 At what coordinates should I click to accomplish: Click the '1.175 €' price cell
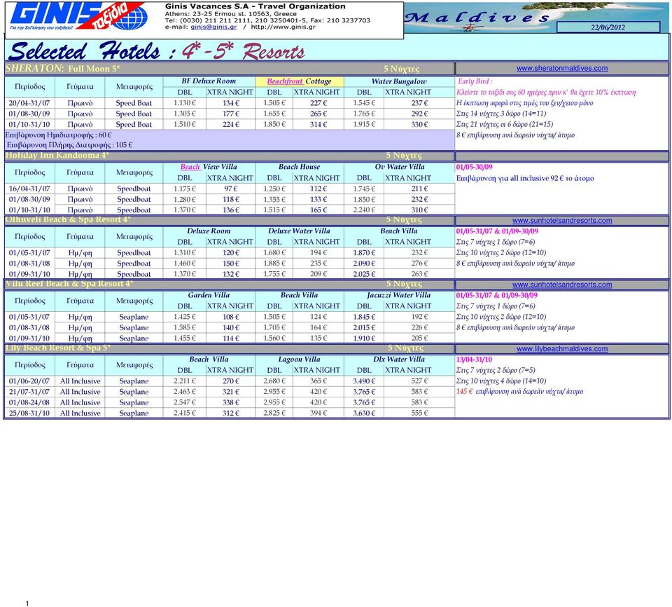(x=184, y=189)
